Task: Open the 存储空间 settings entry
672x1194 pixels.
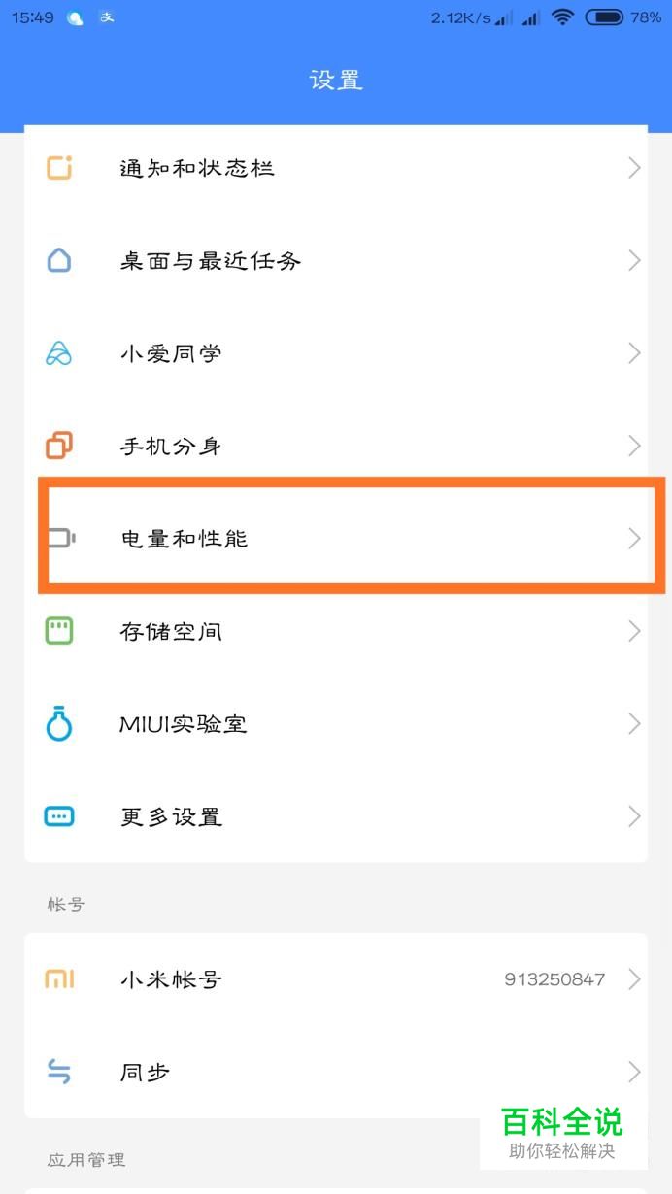Action: [x=171, y=631]
